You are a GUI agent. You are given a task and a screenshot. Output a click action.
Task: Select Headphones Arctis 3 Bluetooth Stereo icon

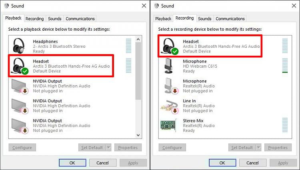pos(19,46)
